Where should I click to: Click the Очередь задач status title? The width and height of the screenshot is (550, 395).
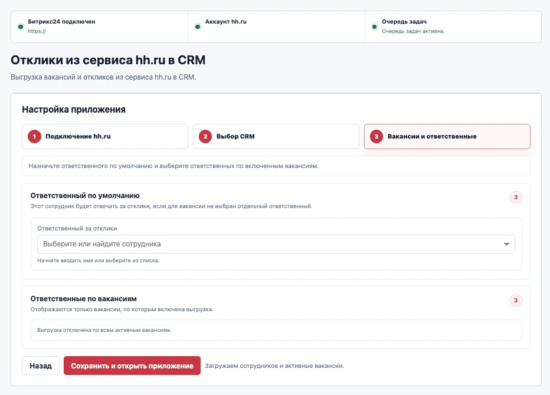[404, 22]
